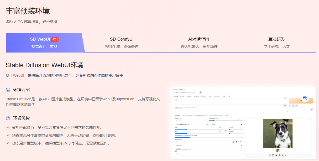
Task: Switch to the 图生图 tab
Action: (x=183, y=96)
